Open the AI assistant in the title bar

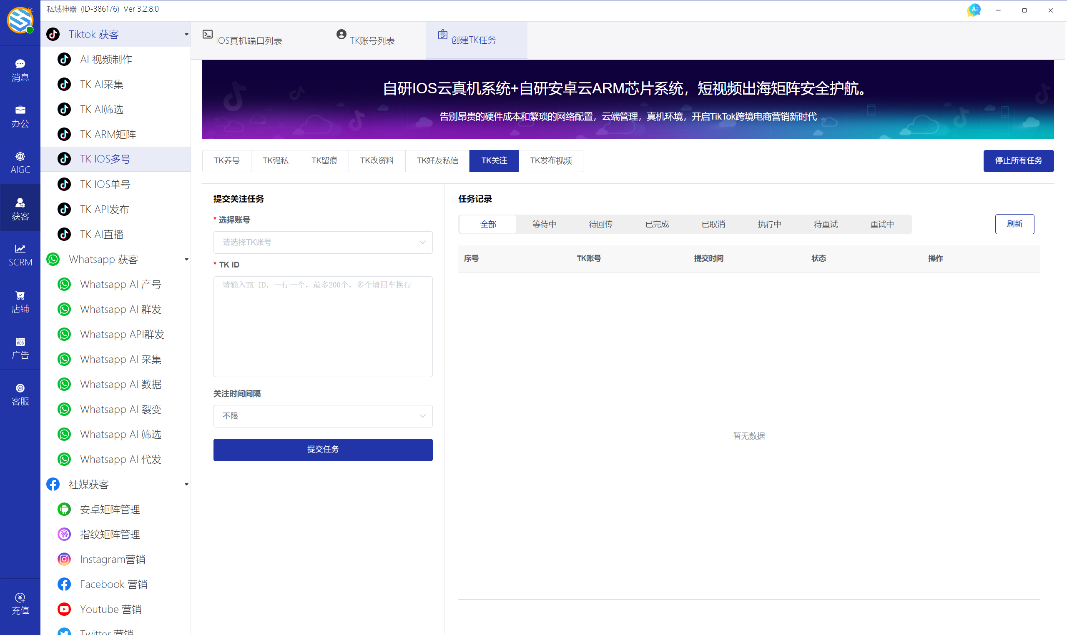[974, 10]
